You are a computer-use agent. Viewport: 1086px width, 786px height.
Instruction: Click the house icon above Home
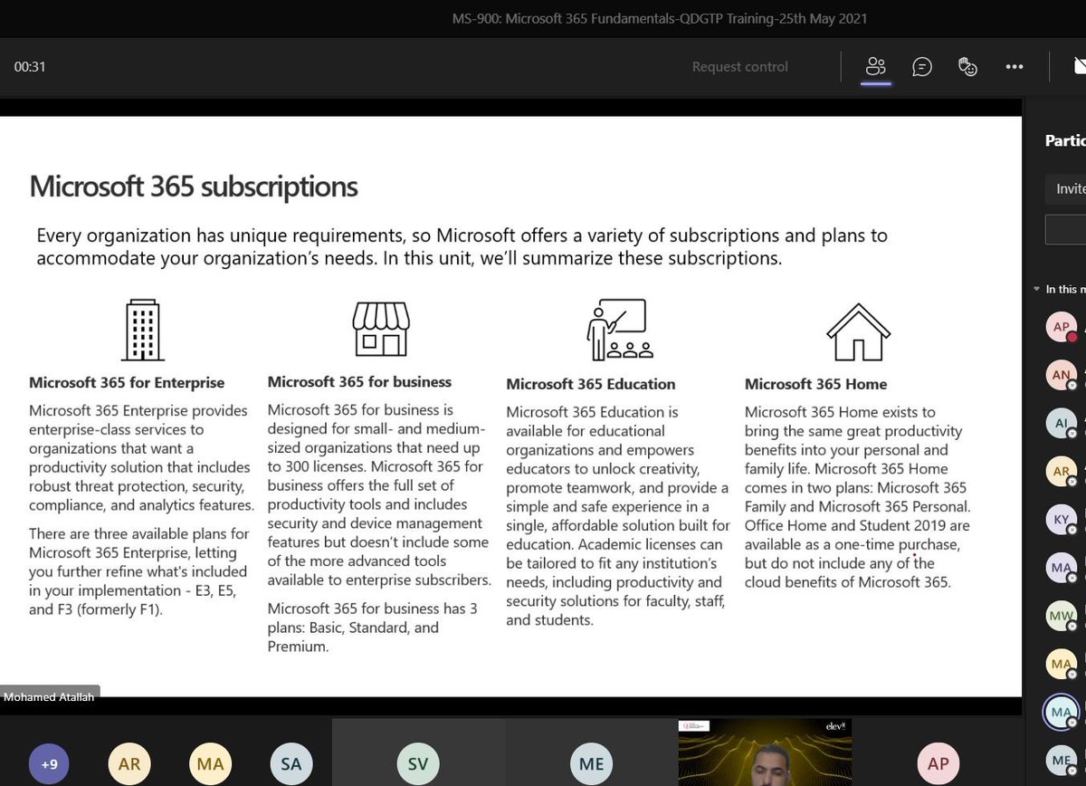tap(858, 331)
